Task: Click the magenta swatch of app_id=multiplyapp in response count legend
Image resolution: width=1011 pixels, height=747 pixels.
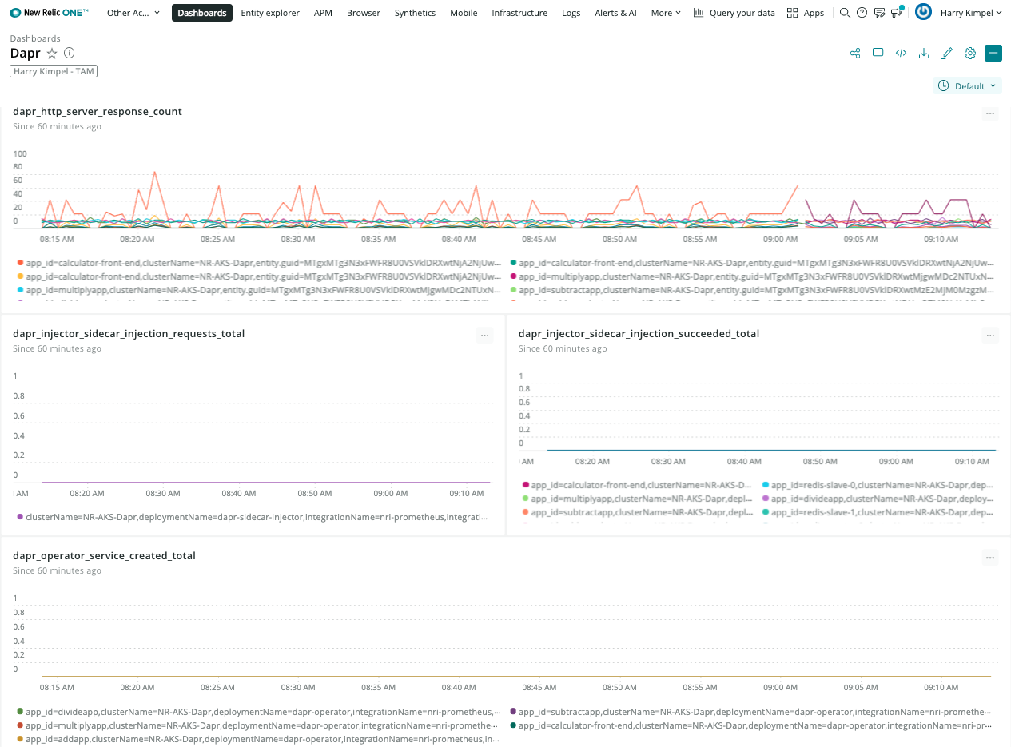Action: coord(513,276)
